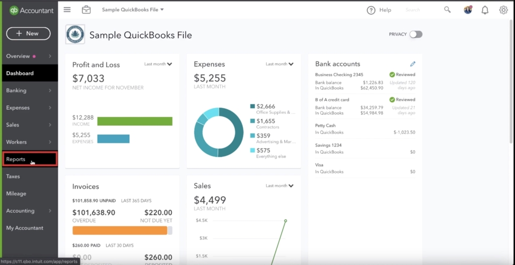The width and height of the screenshot is (515, 265).
Task: Click the Everything else legend swatch
Action: tap(252, 151)
